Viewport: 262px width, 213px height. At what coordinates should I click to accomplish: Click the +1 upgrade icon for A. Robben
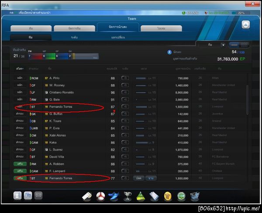point(125,164)
